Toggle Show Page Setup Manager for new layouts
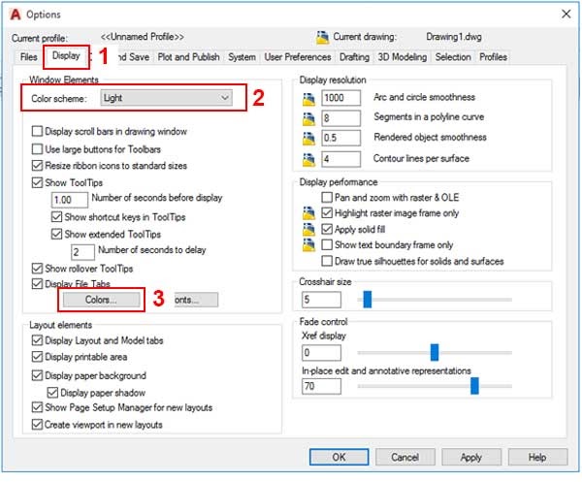 click(37, 407)
